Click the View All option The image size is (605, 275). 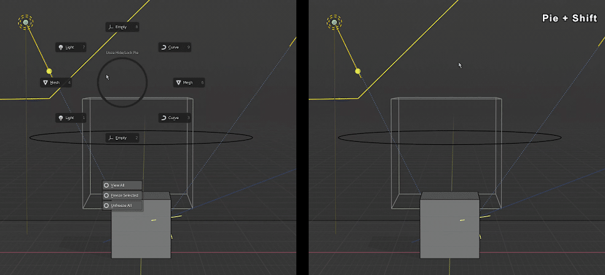pyautogui.click(x=122, y=185)
